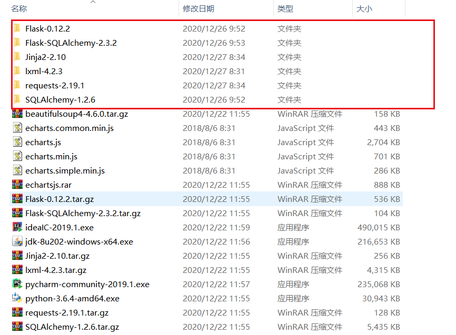Click the 490,015 KB size value
Image resolution: width=456 pixels, height=335 pixels.
379,228
